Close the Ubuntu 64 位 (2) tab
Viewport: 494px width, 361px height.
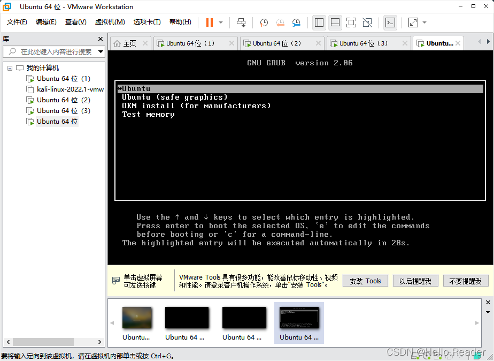318,43
